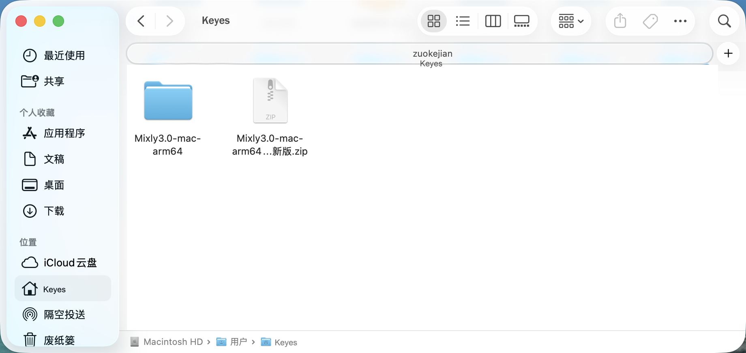Minimize the Finder window
The height and width of the screenshot is (353, 746).
pos(40,21)
